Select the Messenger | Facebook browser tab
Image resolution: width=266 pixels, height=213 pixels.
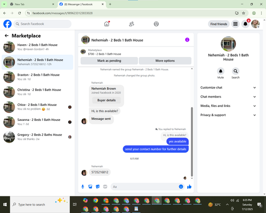coord(81,4)
